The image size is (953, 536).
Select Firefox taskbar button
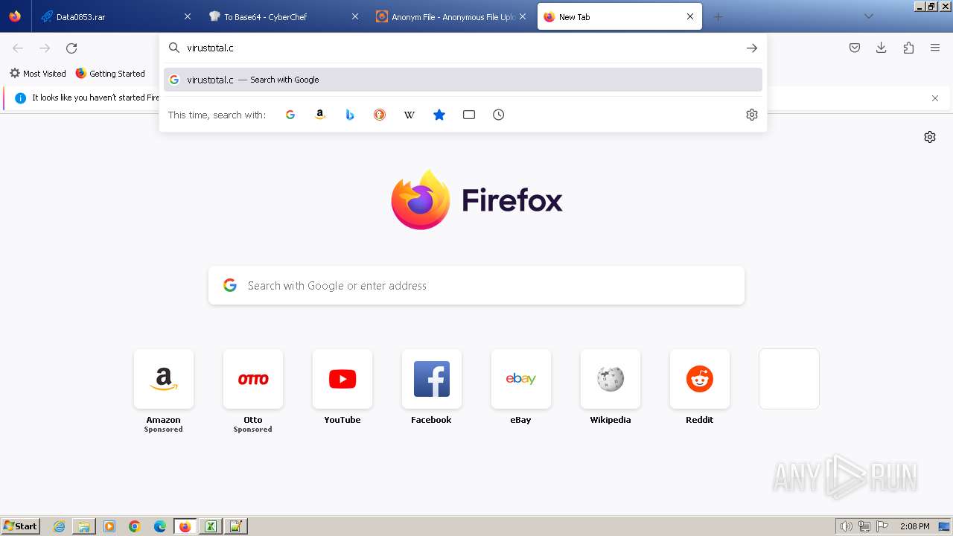[x=185, y=526]
